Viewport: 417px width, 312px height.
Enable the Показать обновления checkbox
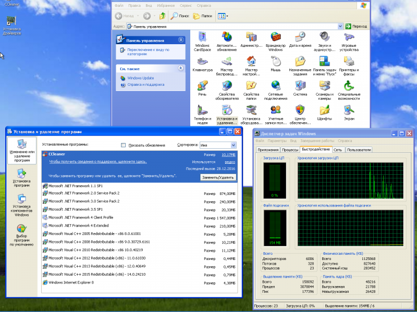[x=123, y=145]
